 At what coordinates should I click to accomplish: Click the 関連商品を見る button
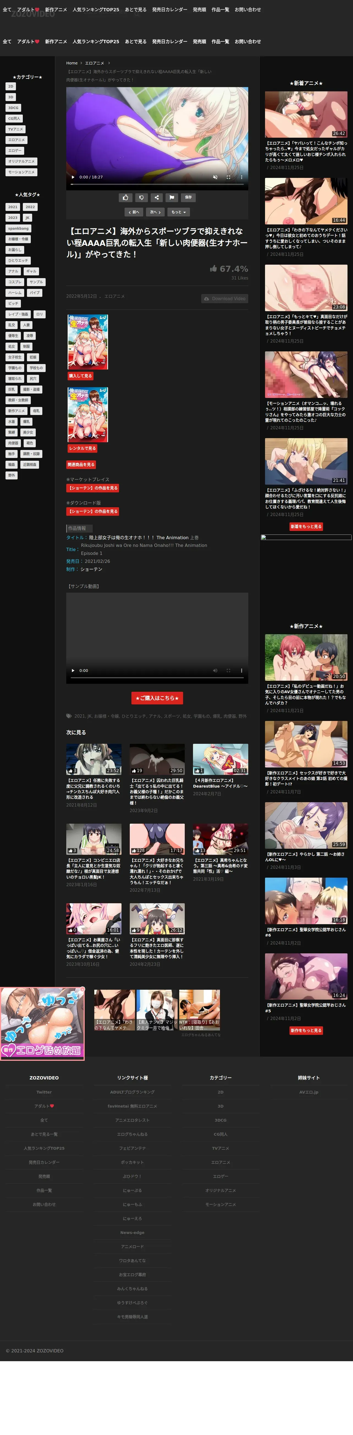[x=81, y=465]
